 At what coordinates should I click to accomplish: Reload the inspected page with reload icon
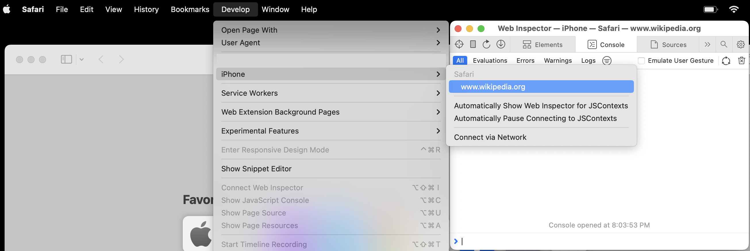[x=486, y=44]
